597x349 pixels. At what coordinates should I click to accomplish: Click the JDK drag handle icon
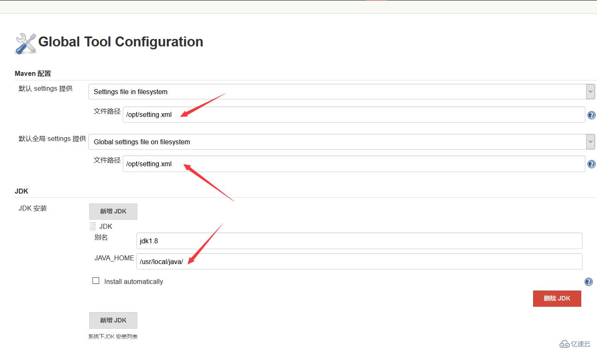[93, 226]
